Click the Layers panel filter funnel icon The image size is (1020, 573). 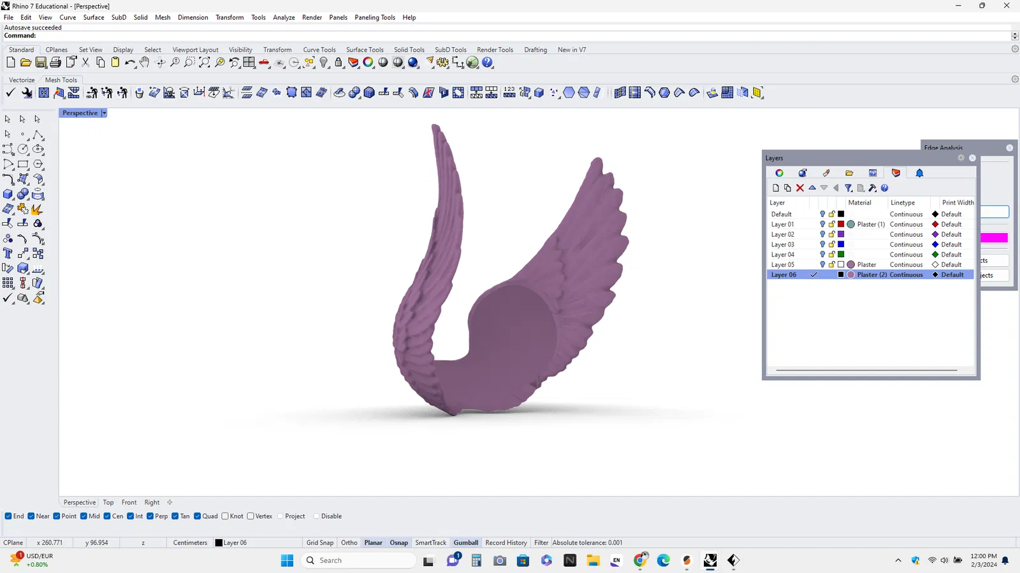click(849, 188)
